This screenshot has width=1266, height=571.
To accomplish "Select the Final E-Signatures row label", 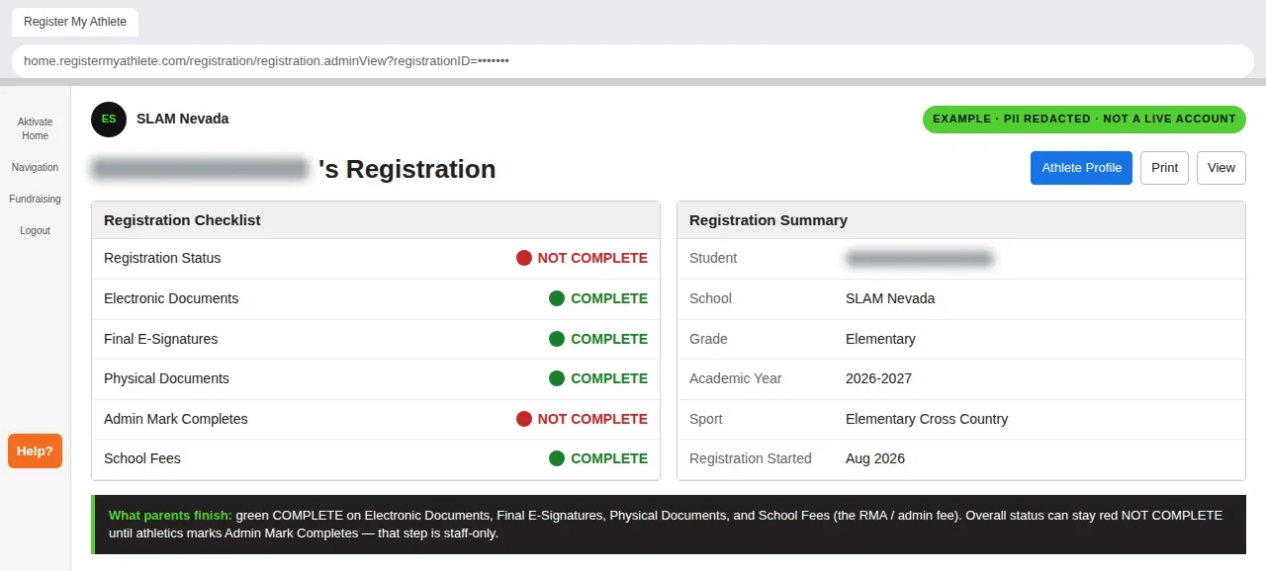I will 160,339.
